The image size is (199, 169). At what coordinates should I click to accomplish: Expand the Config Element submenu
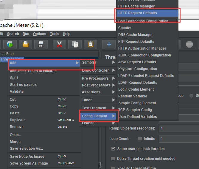pyautogui.click(x=98, y=116)
